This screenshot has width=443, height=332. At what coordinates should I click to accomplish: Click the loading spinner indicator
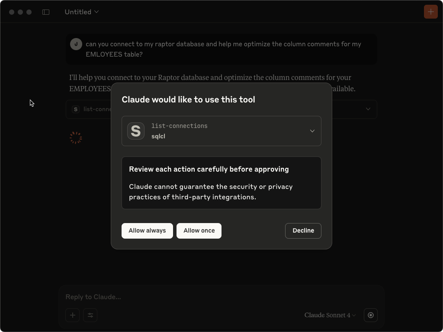(76, 138)
